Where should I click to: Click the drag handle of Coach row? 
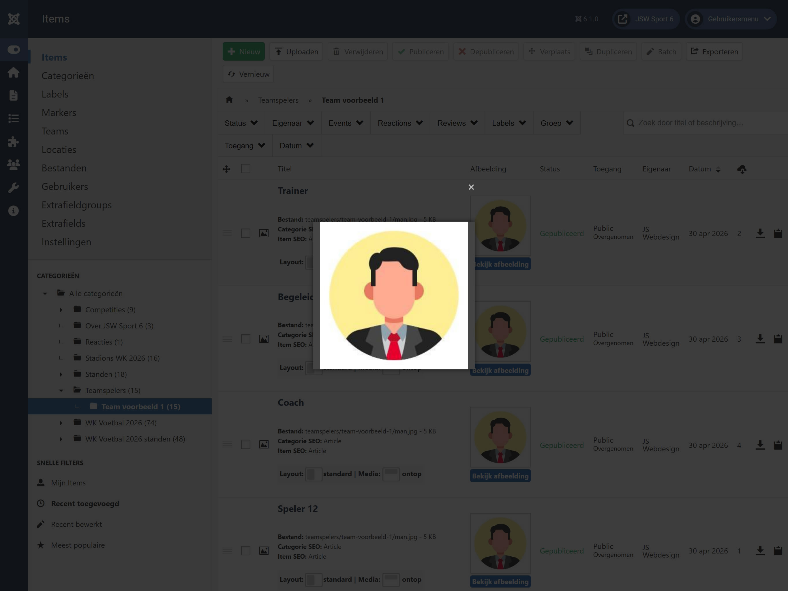click(x=227, y=444)
